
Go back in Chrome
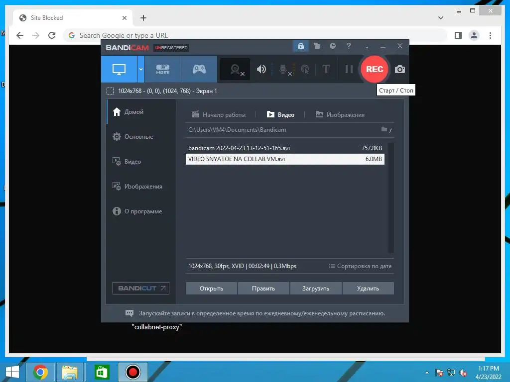click(20, 35)
